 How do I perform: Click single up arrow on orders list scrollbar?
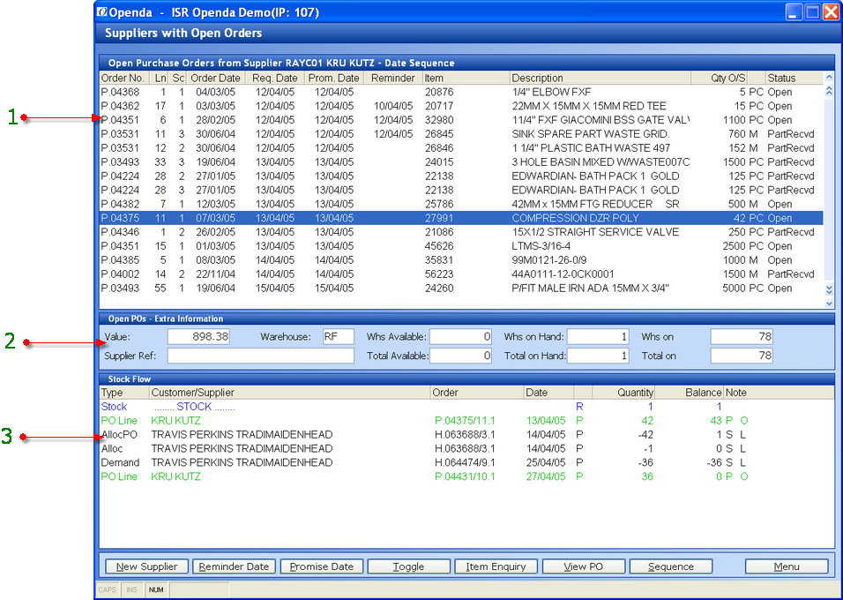point(829,78)
